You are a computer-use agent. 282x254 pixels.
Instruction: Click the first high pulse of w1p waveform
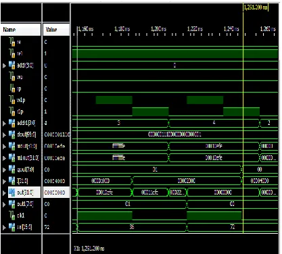(114, 100)
